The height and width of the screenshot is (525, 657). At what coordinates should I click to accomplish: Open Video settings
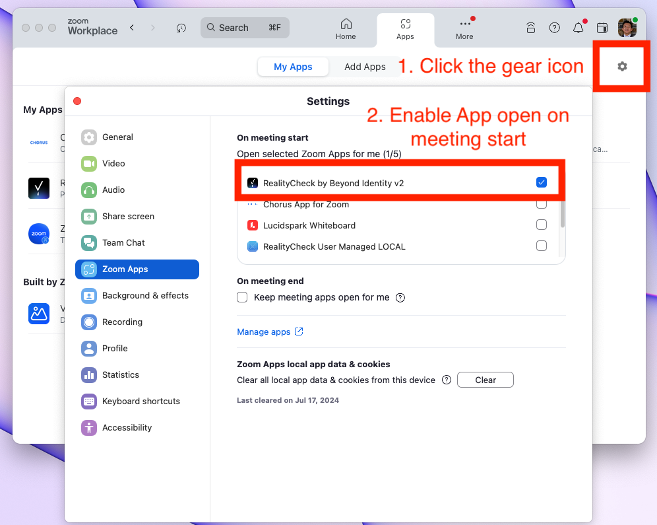(x=137, y=164)
